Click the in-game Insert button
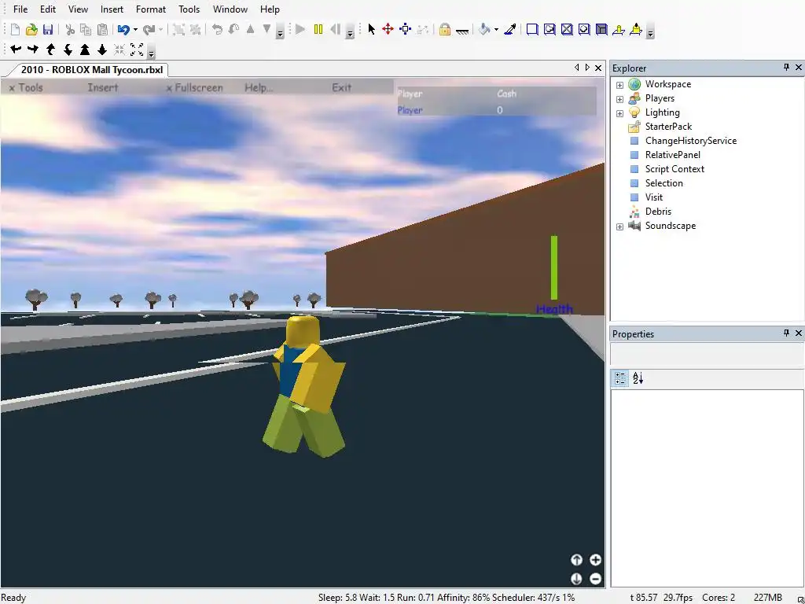Image resolution: width=805 pixels, height=604 pixels. pyautogui.click(x=103, y=88)
